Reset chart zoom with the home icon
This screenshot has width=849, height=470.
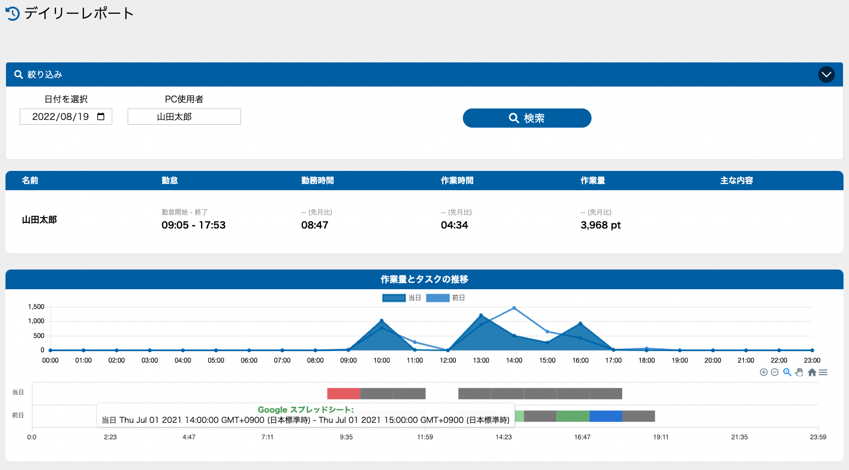812,372
